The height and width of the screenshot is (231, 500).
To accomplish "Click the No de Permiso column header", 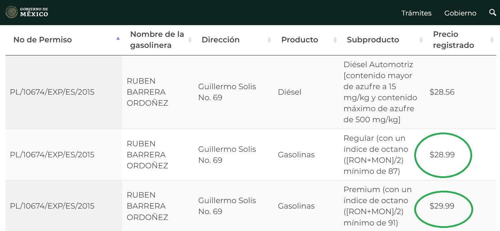I will tap(43, 40).
